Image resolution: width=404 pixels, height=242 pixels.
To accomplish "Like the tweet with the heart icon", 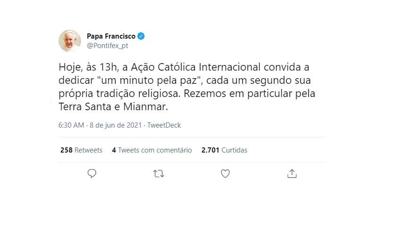I will 225,174.
